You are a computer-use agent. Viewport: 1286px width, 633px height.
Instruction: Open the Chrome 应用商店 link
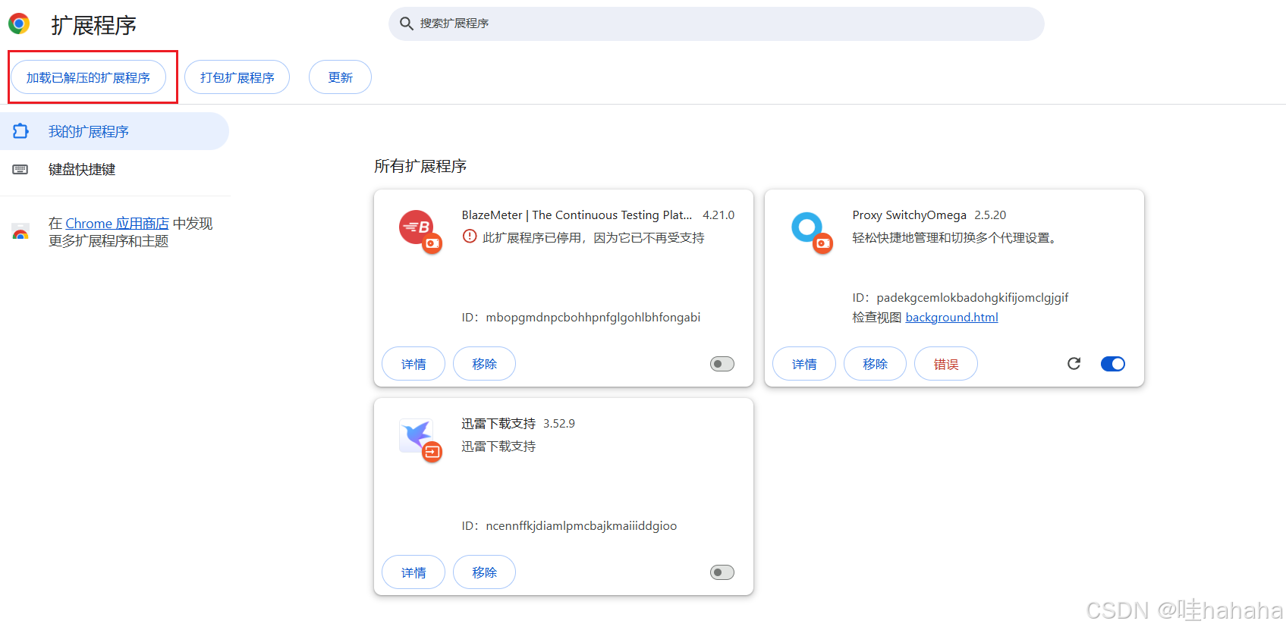117,224
